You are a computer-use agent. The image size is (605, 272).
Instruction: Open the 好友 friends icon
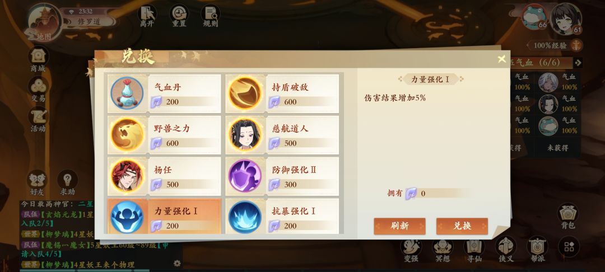38,182
